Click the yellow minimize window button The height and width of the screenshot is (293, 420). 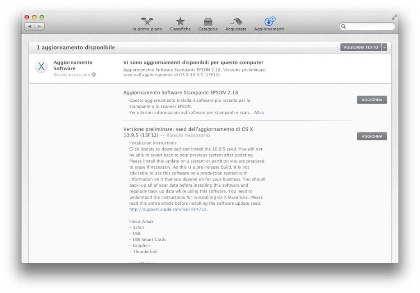tap(34, 17)
